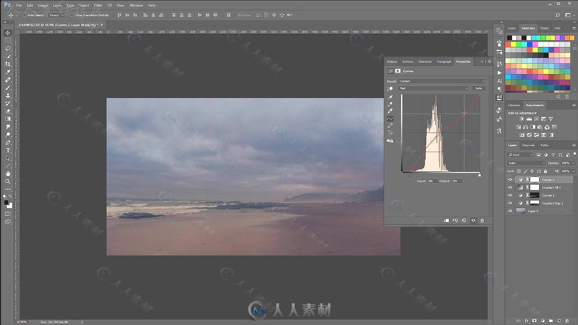Click the Curves Output value field
Screen dimensions: 578x325
tap(456, 181)
